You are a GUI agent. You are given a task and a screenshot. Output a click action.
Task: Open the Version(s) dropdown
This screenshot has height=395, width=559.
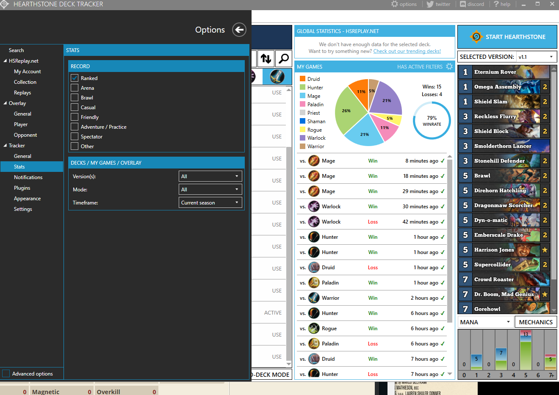210,176
